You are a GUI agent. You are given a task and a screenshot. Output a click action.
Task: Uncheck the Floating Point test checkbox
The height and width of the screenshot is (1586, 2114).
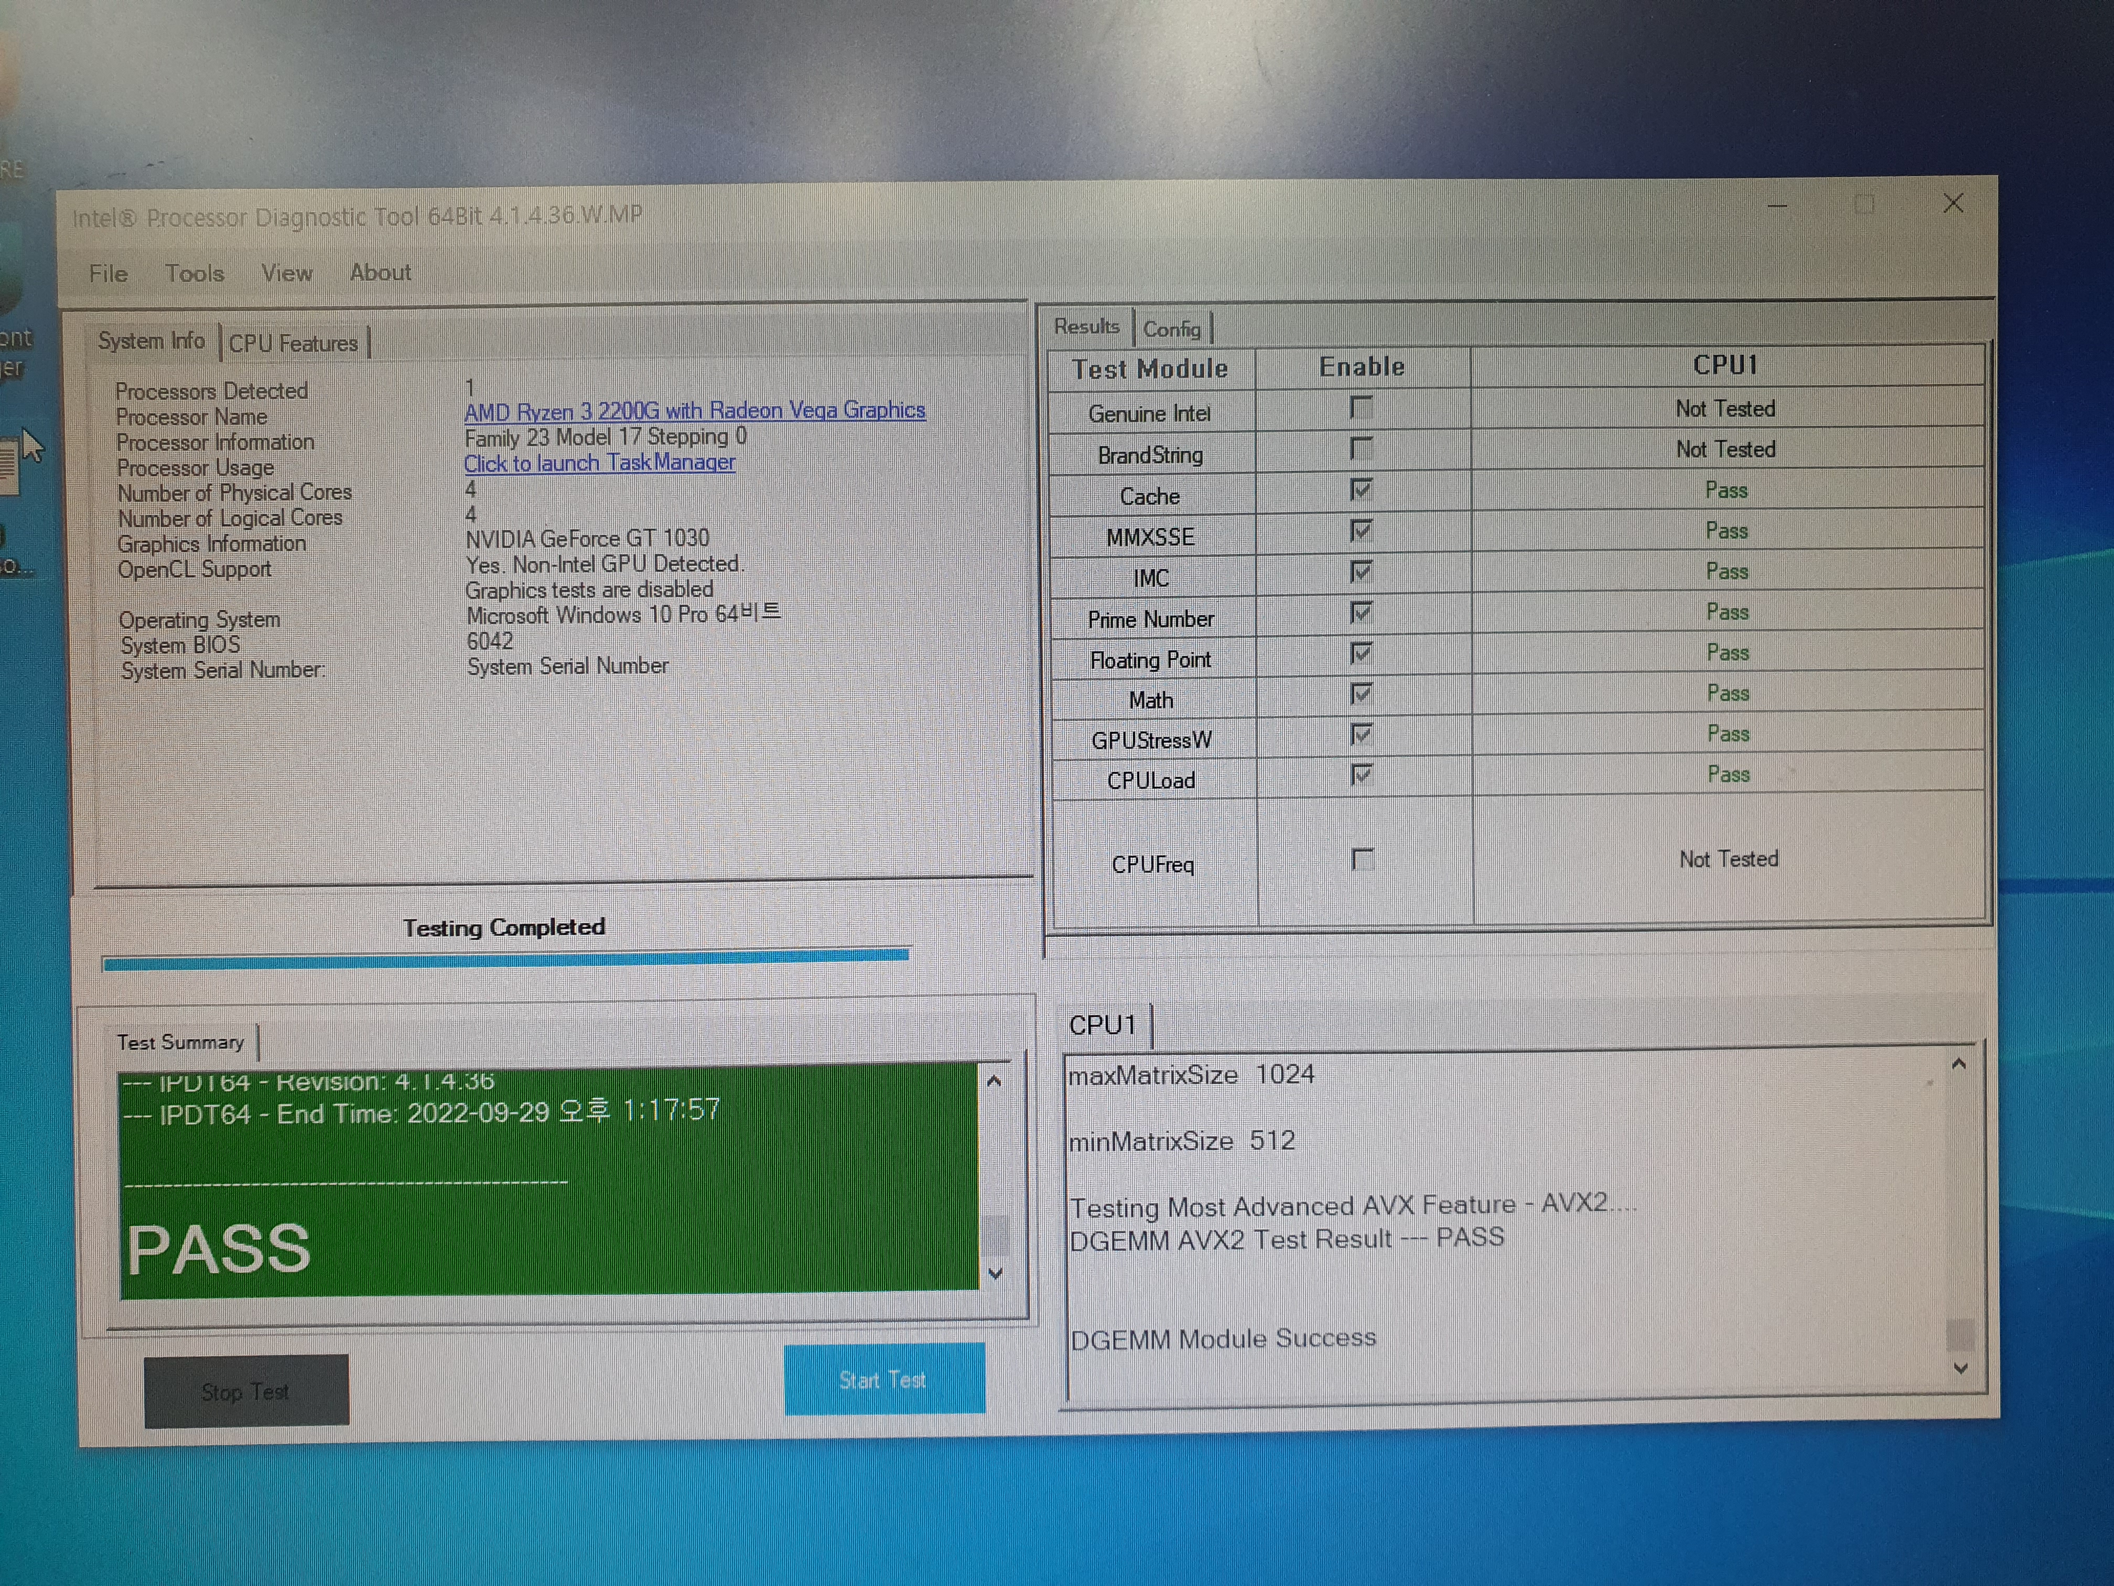coord(1361,653)
